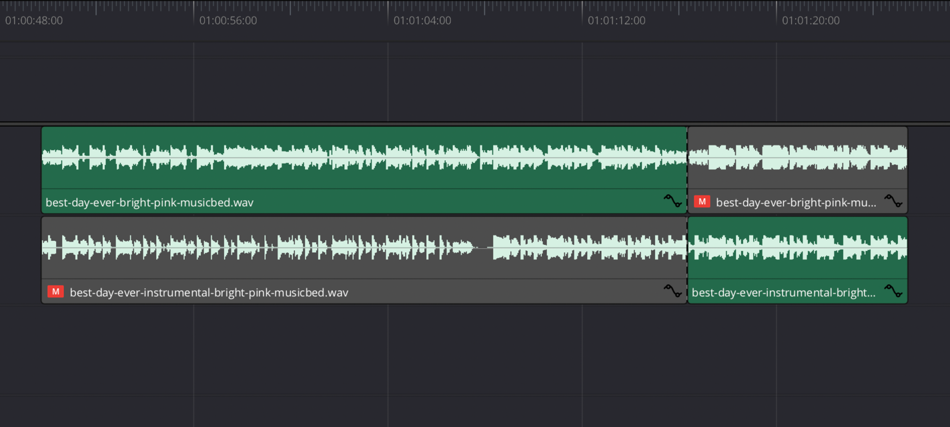Jump to 01:00:48:00 on the timeline ruler
Viewport: 950px width, 427px height.
click(x=34, y=21)
